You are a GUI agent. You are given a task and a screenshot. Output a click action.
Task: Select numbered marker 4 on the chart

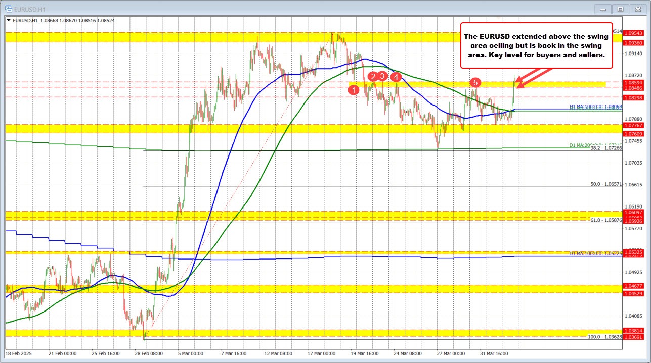pyautogui.click(x=397, y=77)
